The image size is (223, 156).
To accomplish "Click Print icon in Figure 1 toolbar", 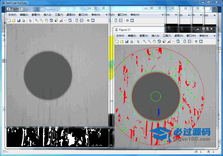I will click(23, 21).
